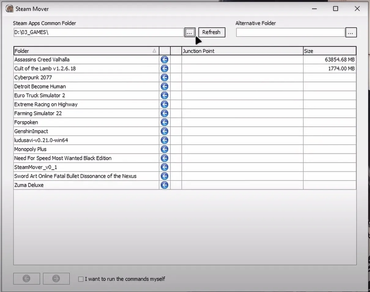
Task: Click the blue arrow icon for Cyberpunk 2077
Action: tap(164, 78)
